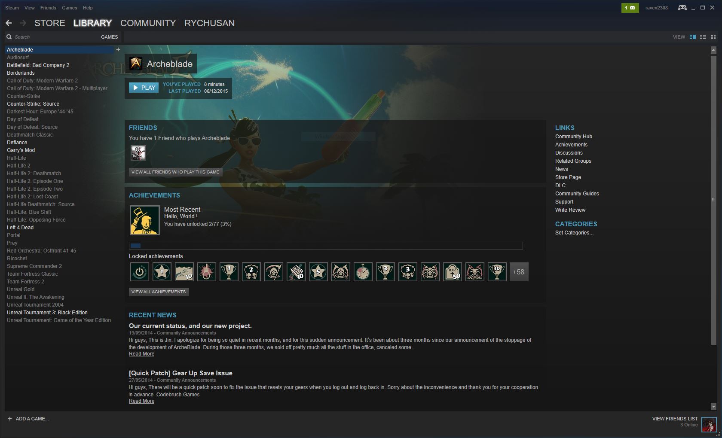
Task: Switch to list view mode
Action: 703,37
